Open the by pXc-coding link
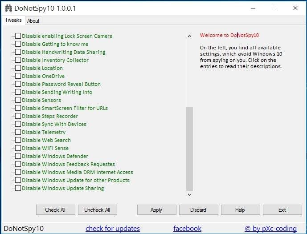 (270, 229)
